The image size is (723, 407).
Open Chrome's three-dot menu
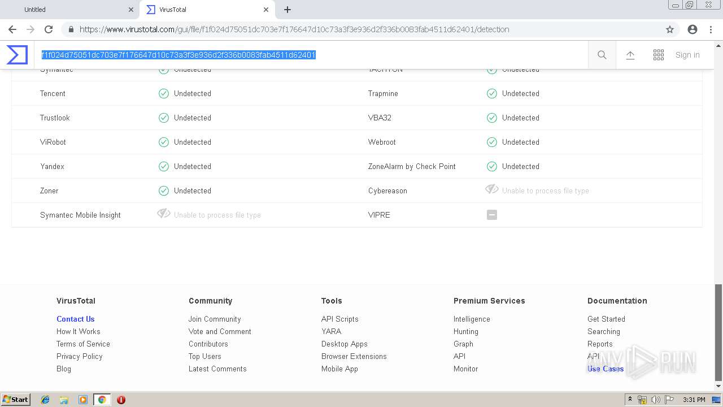click(711, 29)
